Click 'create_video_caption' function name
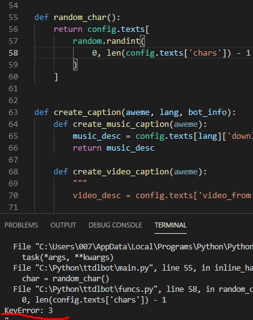 (x=121, y=172)
